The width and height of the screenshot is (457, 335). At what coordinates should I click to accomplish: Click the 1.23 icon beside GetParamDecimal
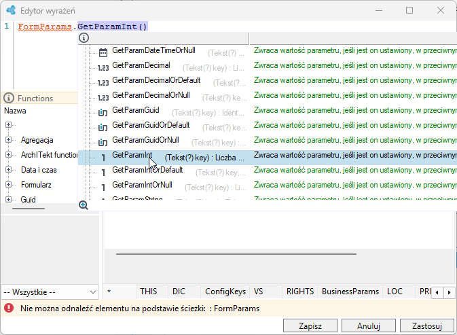103,68
